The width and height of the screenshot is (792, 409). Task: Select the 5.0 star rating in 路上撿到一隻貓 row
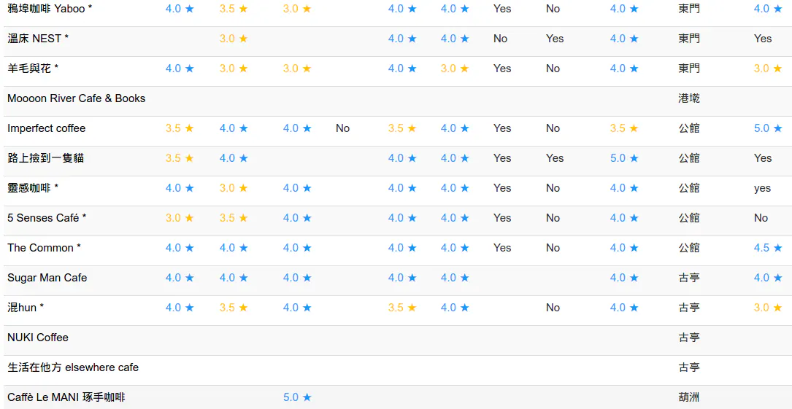(x=624, y=158)
